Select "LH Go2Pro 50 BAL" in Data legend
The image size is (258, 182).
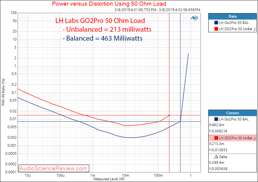pyautogui.click(x=234, y=23)
